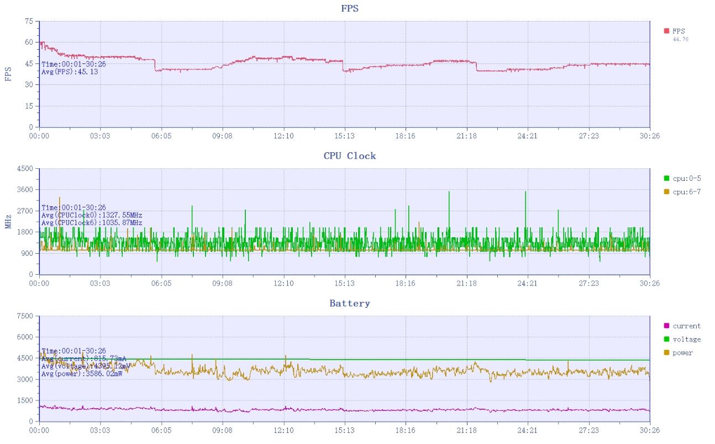Click 03:03 on the FPS chart time axis
715x444 pixels.
pyautogui.click(x=100, y=136)
